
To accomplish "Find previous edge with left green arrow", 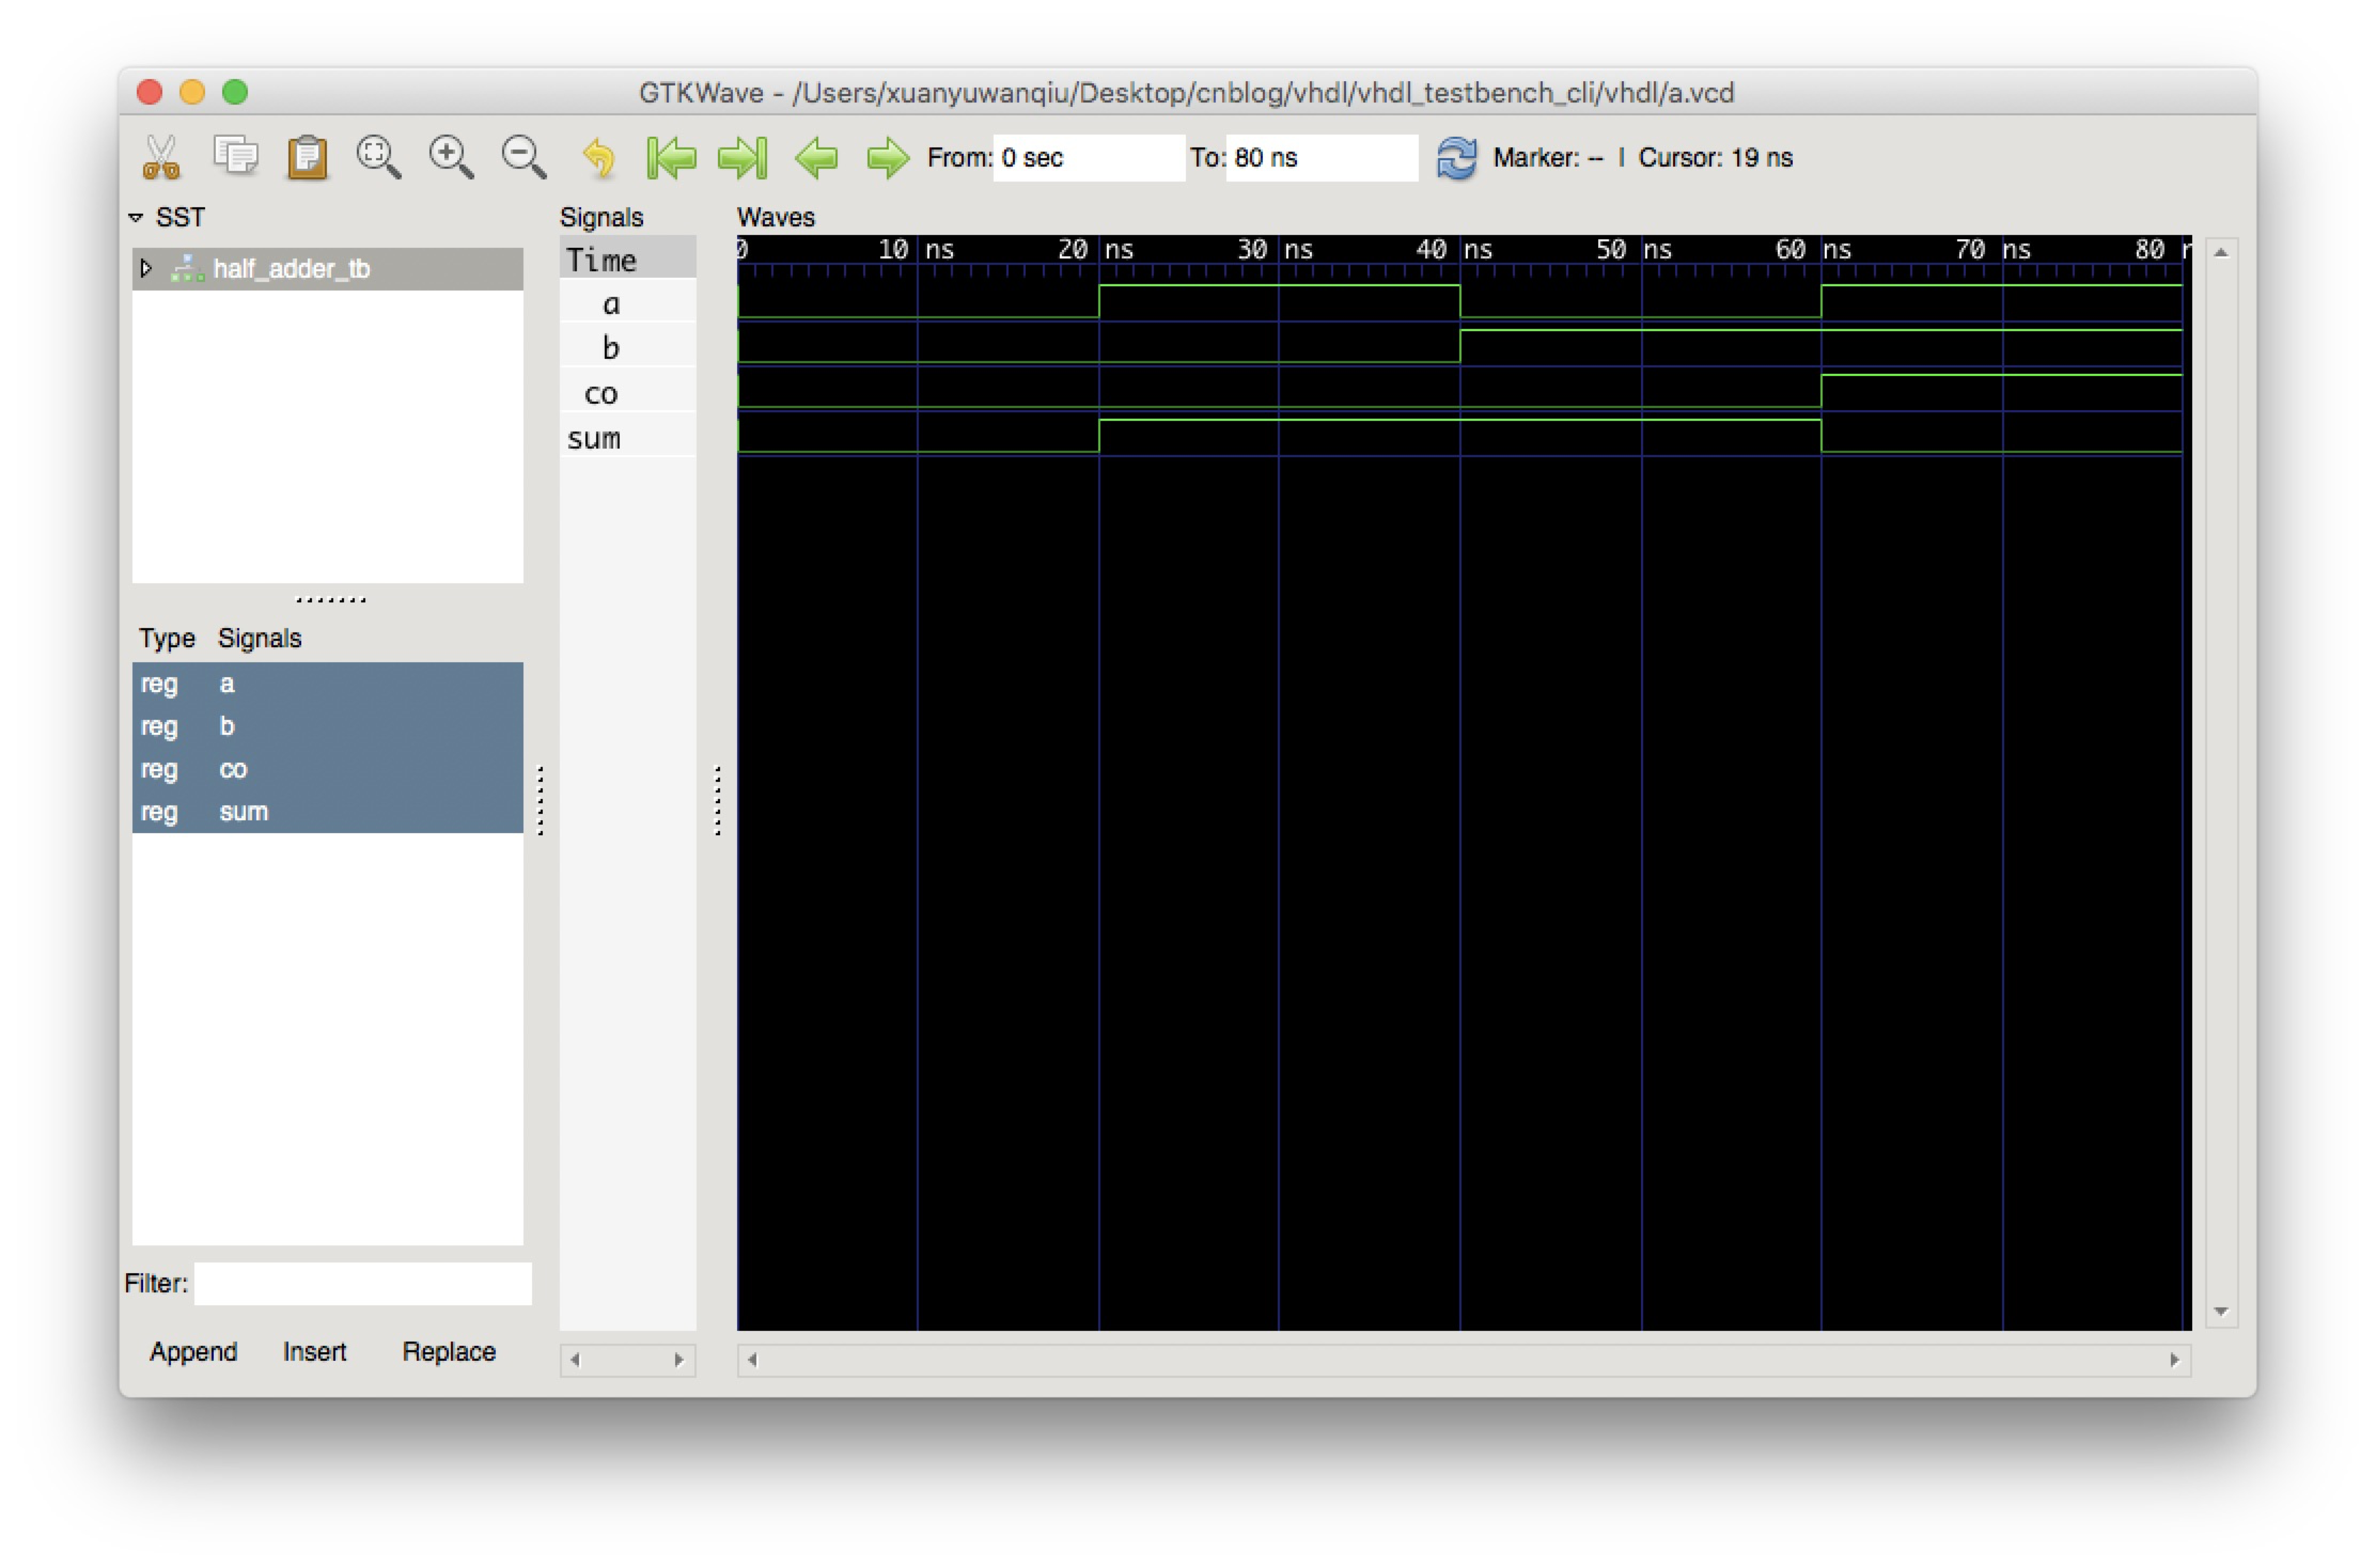I will (x=816, y=157).
